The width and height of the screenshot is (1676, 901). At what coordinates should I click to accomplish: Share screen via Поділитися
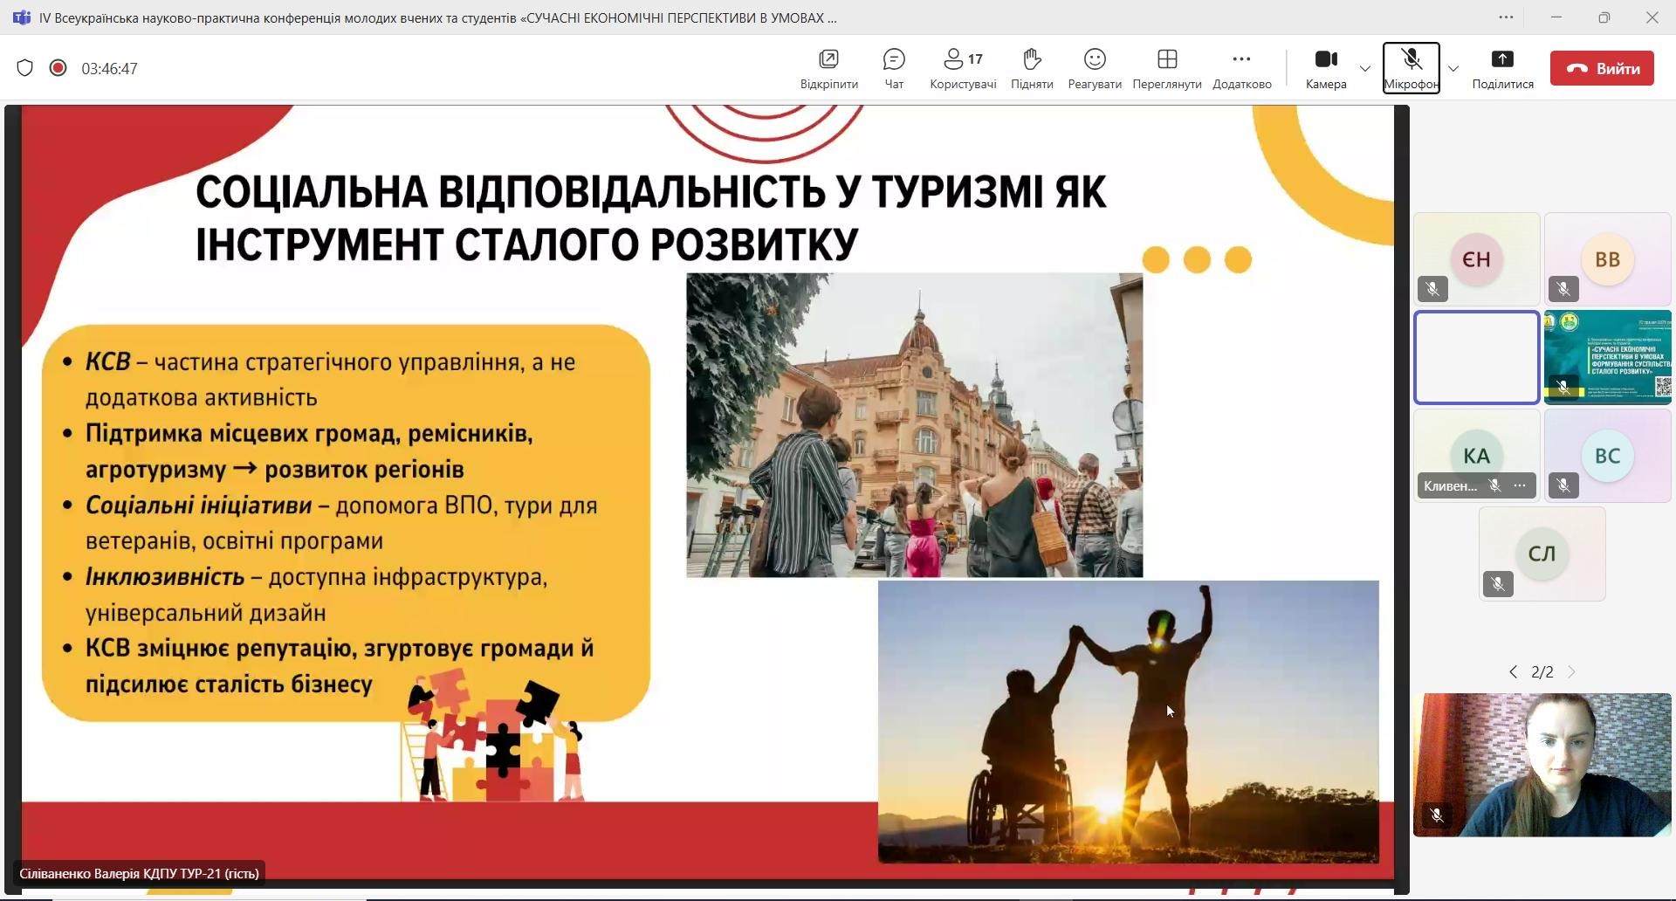pyautogui.click(x=1501, y=68)
